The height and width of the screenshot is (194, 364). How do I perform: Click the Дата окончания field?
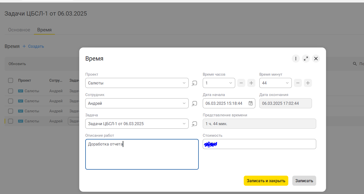click(x=286, y=103)
